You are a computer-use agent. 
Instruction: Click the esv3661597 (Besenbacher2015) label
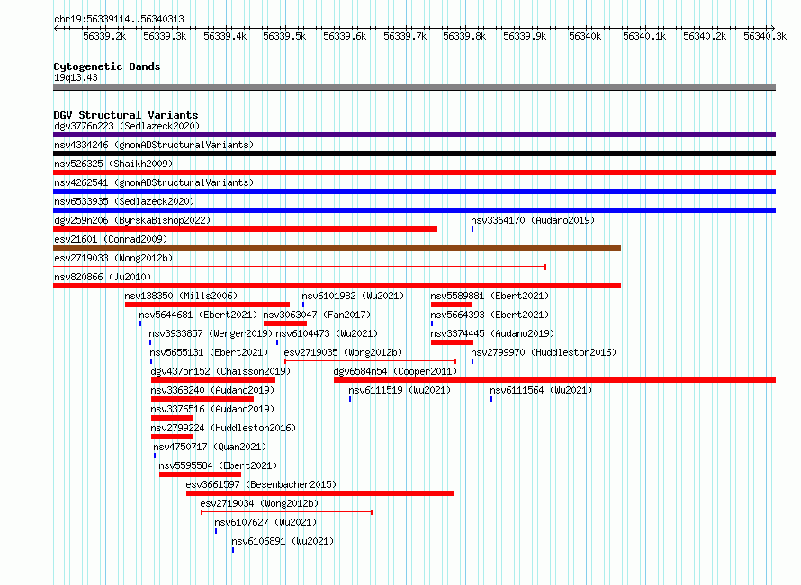261,484
